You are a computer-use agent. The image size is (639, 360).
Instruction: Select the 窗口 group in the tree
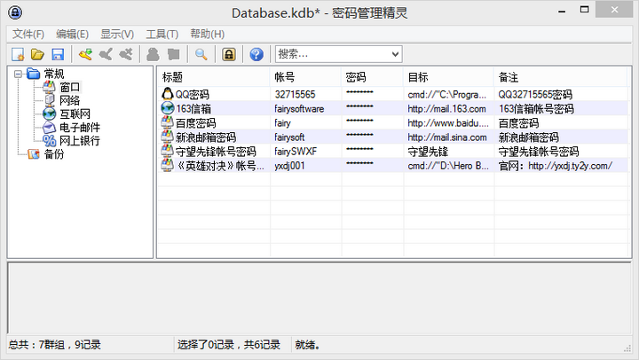click(70, 87)
